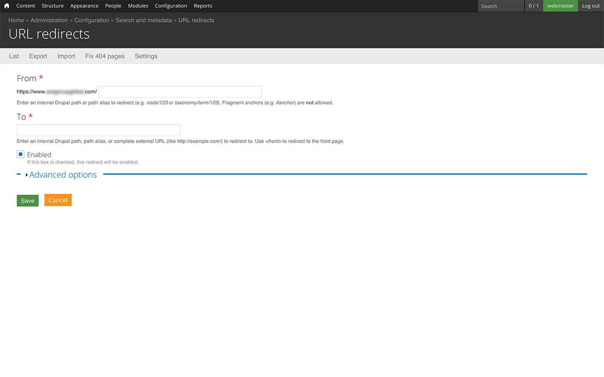
Task: Go to the home icon in admin bar
Action: click(7, 6)
